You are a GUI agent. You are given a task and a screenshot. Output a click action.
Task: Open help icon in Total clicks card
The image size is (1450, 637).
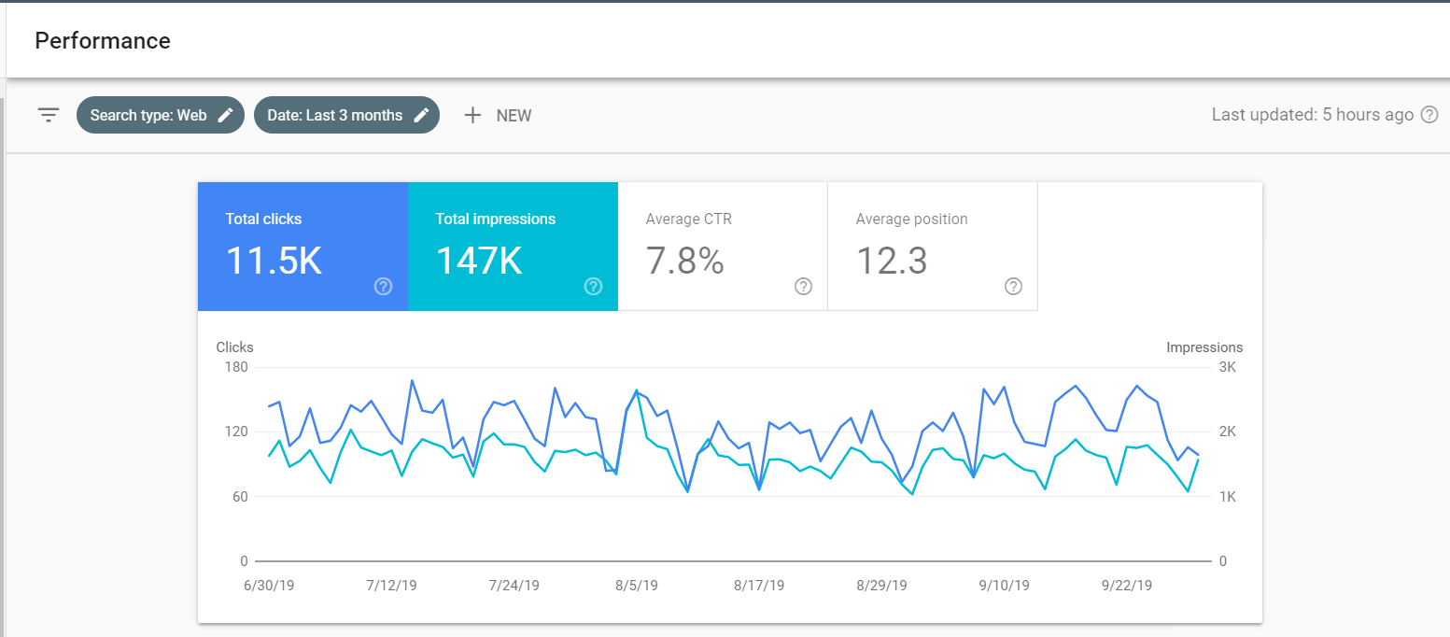(x=383, y=287)
